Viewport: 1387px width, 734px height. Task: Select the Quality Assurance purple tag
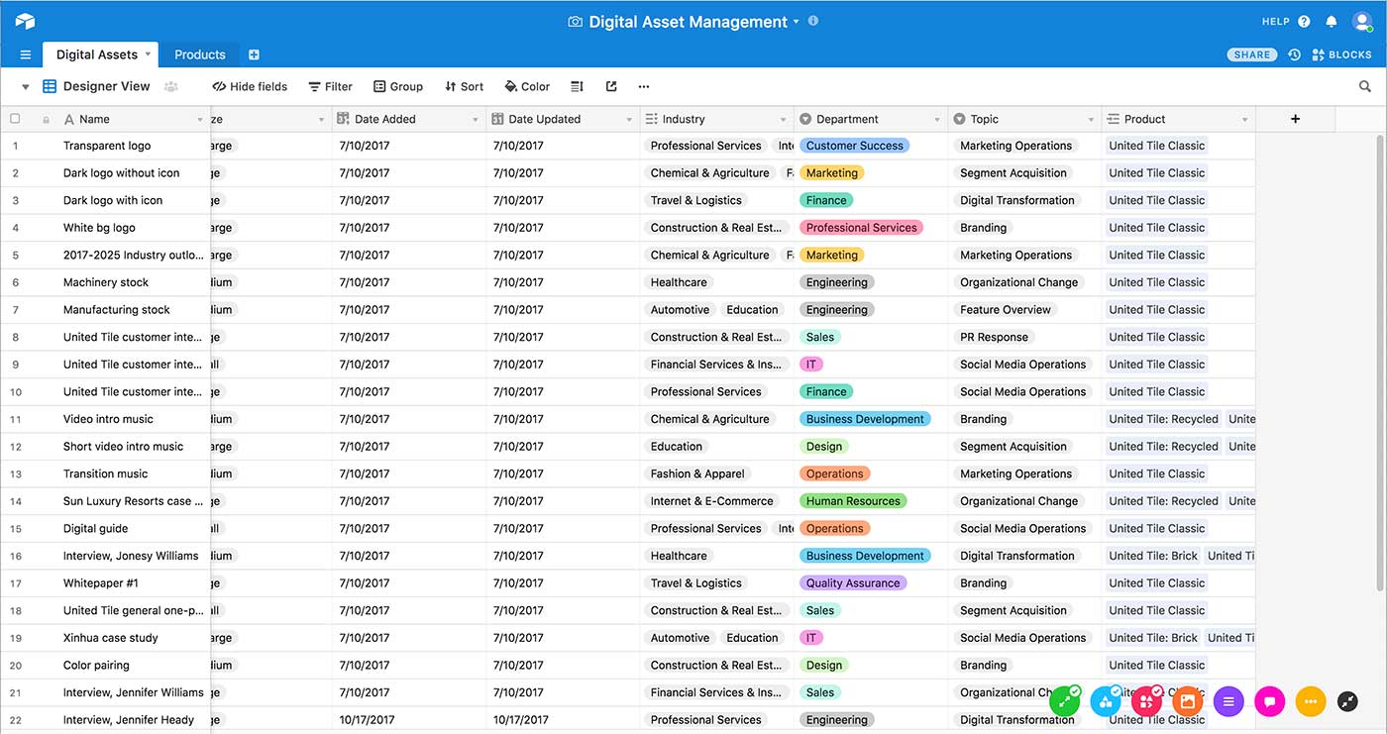coord(852,583)
